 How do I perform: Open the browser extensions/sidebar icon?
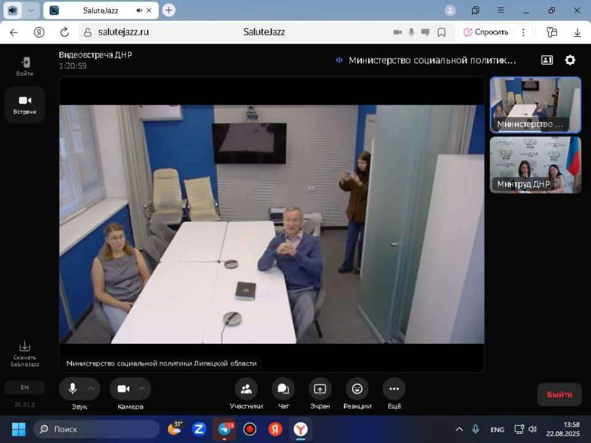tap(552, 33)
